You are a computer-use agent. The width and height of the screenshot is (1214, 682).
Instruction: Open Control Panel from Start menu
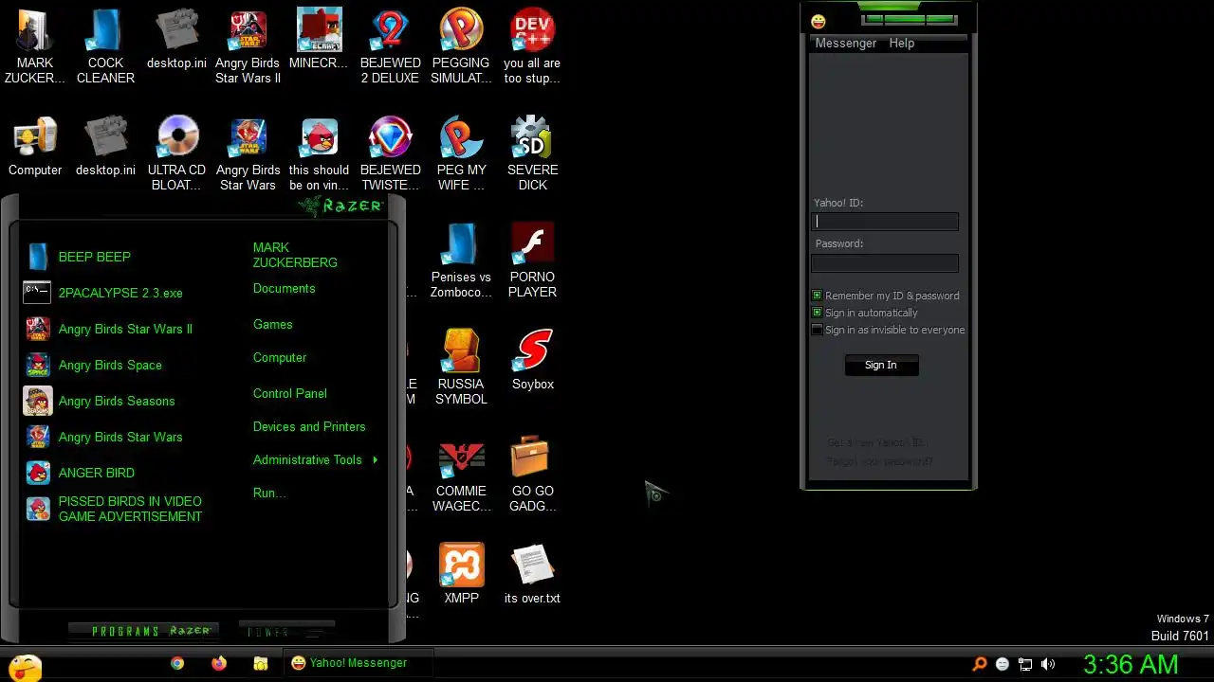[x=290, y=393]
